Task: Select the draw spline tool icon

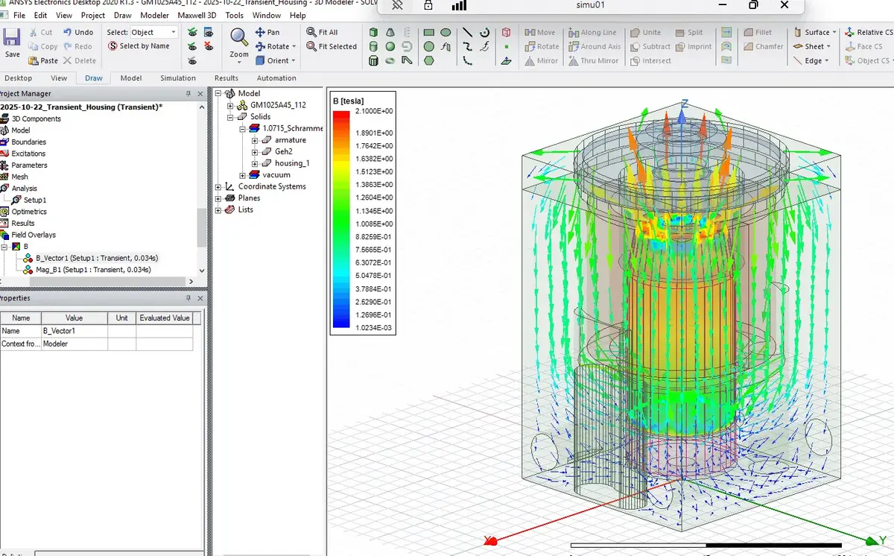Action: point(467,46)
